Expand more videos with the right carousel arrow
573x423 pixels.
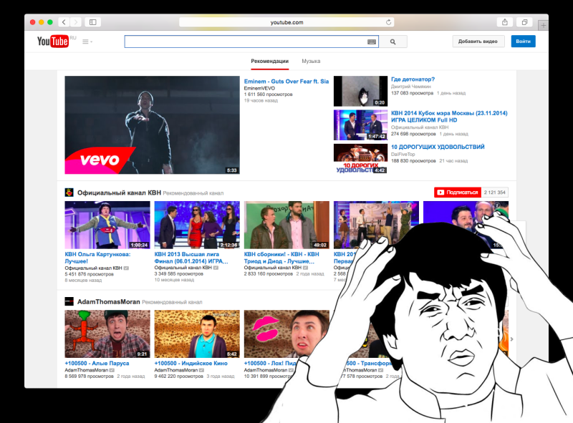pyautogui.click(x=513, y=339)
